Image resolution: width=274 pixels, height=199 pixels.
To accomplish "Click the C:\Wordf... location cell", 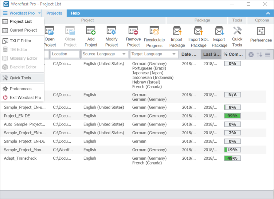I will click(x=63, y=150).
